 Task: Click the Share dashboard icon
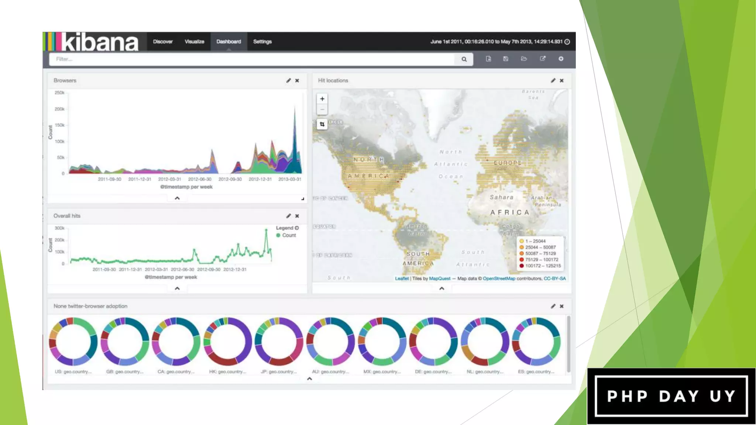[543, 59]
